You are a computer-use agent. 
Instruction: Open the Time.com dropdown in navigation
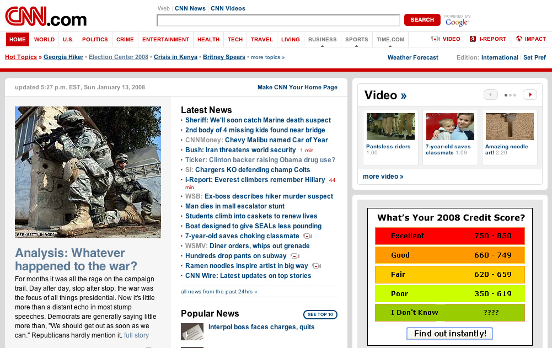(x=390, y=40)
